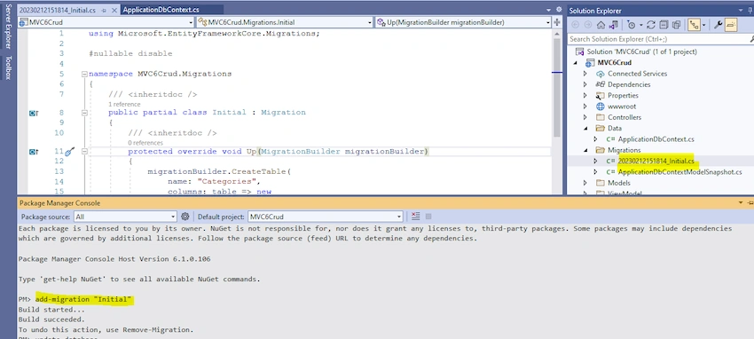This screenshot has height=339, width=754.
Task: Open the Server Explorer side tab
Action: pos(8,26)
